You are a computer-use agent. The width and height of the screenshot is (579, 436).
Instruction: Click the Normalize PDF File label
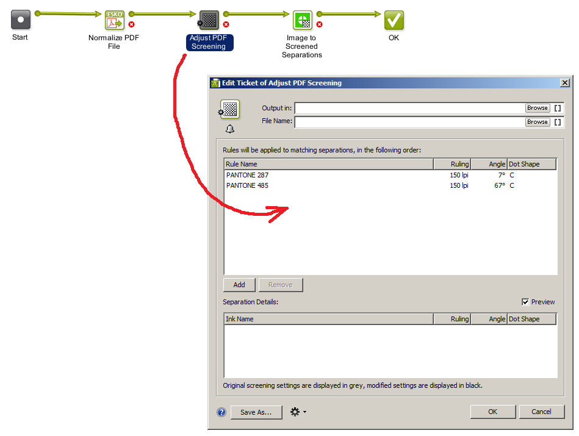click(113, 41)
